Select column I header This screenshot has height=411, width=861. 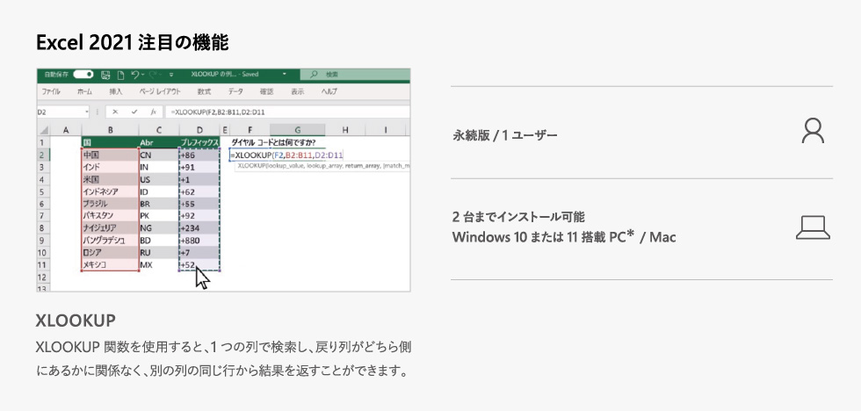(x=385, y=130)
